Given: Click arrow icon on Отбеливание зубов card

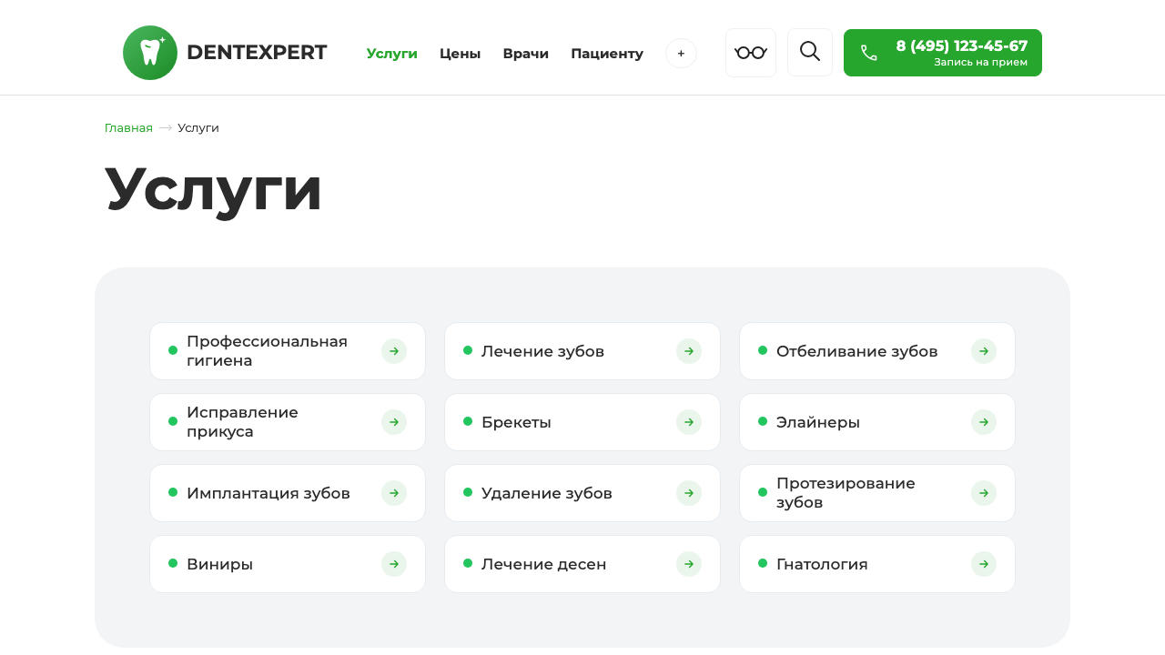Looking at the screenshot, I should [984, 351].
